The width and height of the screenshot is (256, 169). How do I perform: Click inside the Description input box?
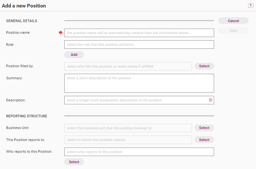(x=136, y=100)
